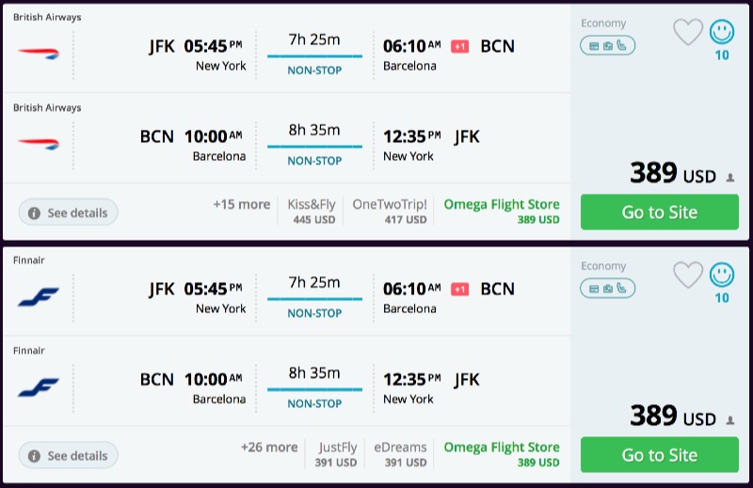Click the Finnair logo on return flight
The image size is (753, 488).
click(x=39, y=386)
